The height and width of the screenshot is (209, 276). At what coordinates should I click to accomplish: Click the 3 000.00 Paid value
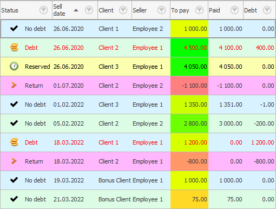pos(231,123)
